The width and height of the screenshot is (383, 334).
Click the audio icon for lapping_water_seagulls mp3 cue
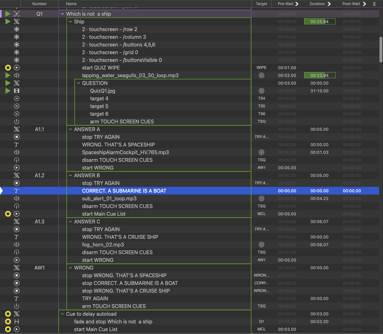click(17, 75)
